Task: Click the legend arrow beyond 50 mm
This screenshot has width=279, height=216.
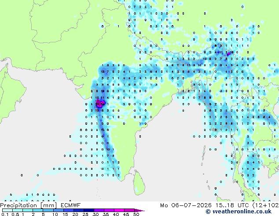Action: (139, 210)
